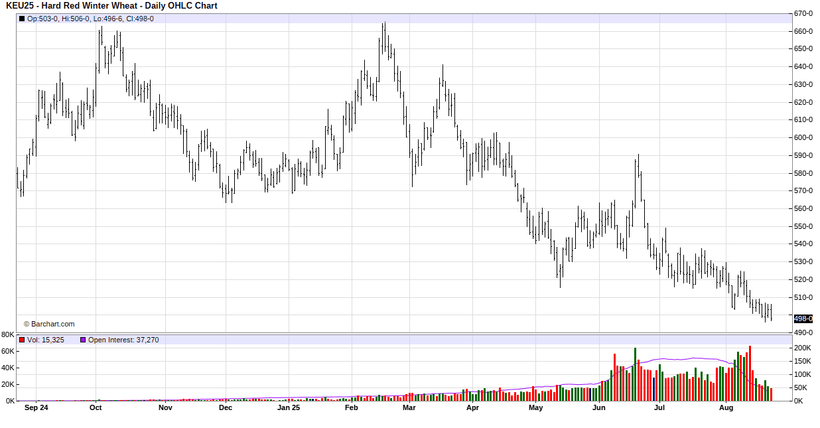Click the 530-0 price axis label

804,261
